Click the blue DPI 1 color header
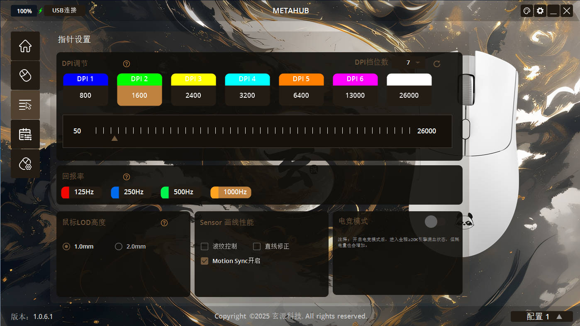Screen dimensions: 580x326 pos(85,80)
